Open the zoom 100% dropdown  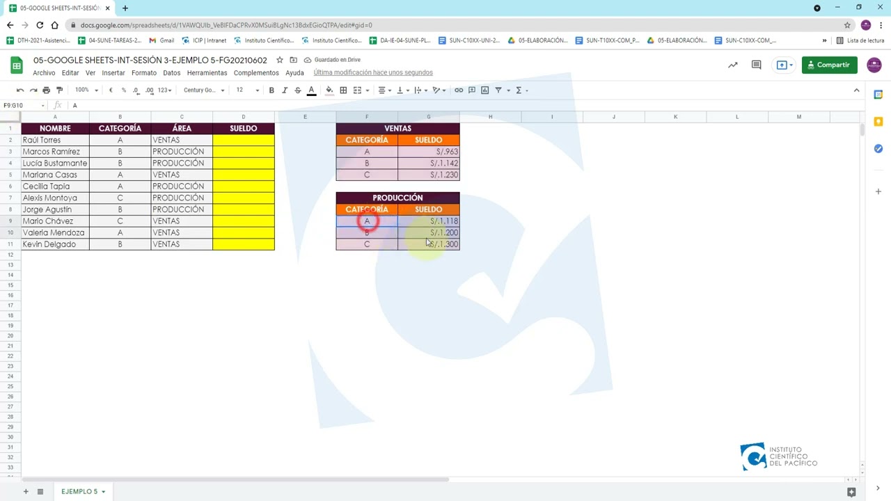pos(86,90)
